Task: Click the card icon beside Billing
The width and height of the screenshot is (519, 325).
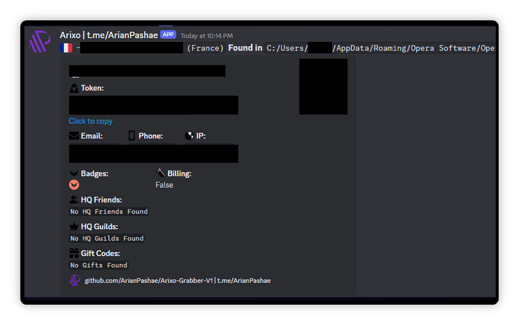Action: [x=160, y=173]
